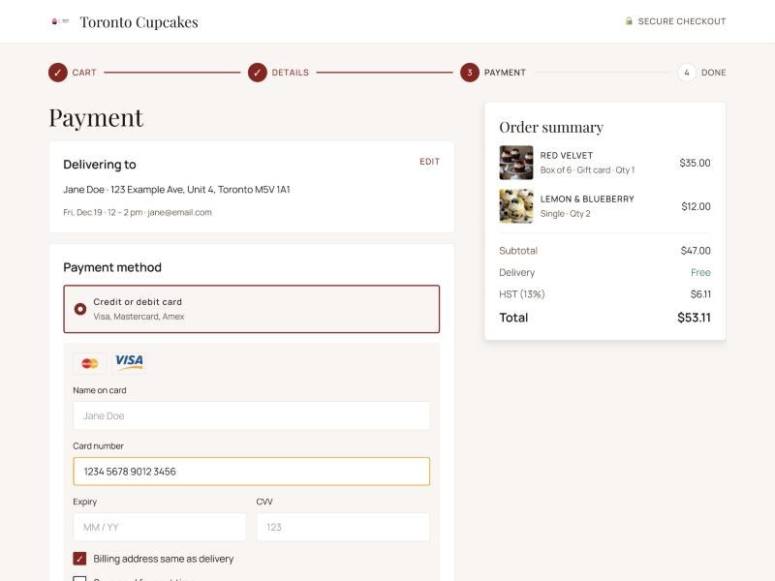Image resolution: width=775 pixels, height=581 pixels.
Task: Select the Credit or debit card radio button
Action: pyautogui.click(x=80, y=309)
